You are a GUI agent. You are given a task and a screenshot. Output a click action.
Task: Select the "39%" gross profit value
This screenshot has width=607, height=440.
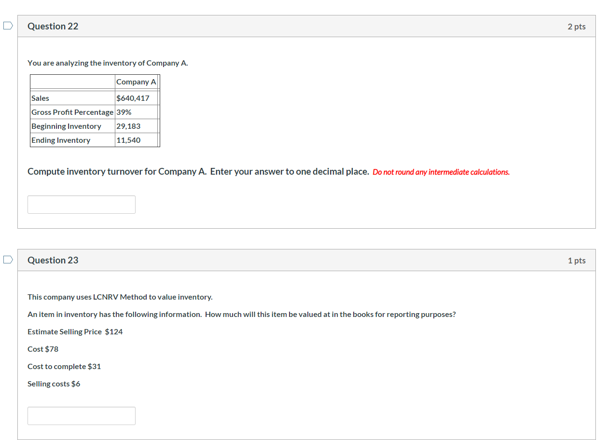(x=124, y=112)
